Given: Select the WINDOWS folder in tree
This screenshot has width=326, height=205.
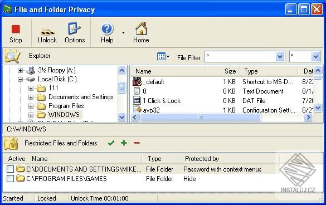Looking at the screenshot, I should [x=64, y=115].
